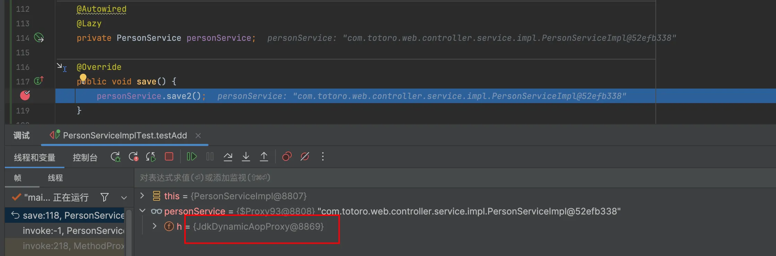The height and width of the screenshot is (256, 776).
Task: Click the autowired dependency gutter icon on line 114
Action: 39,37
